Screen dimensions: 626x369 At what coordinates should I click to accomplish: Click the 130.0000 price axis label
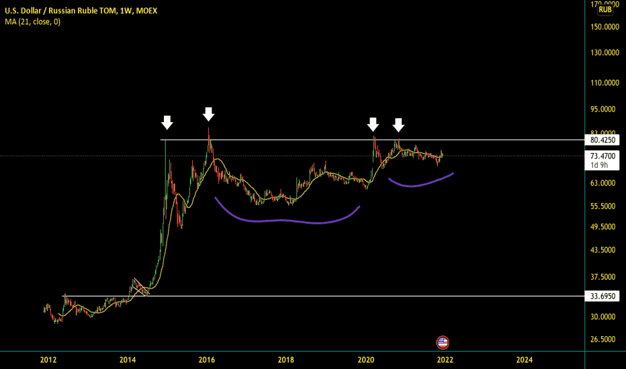click(605, 52)
